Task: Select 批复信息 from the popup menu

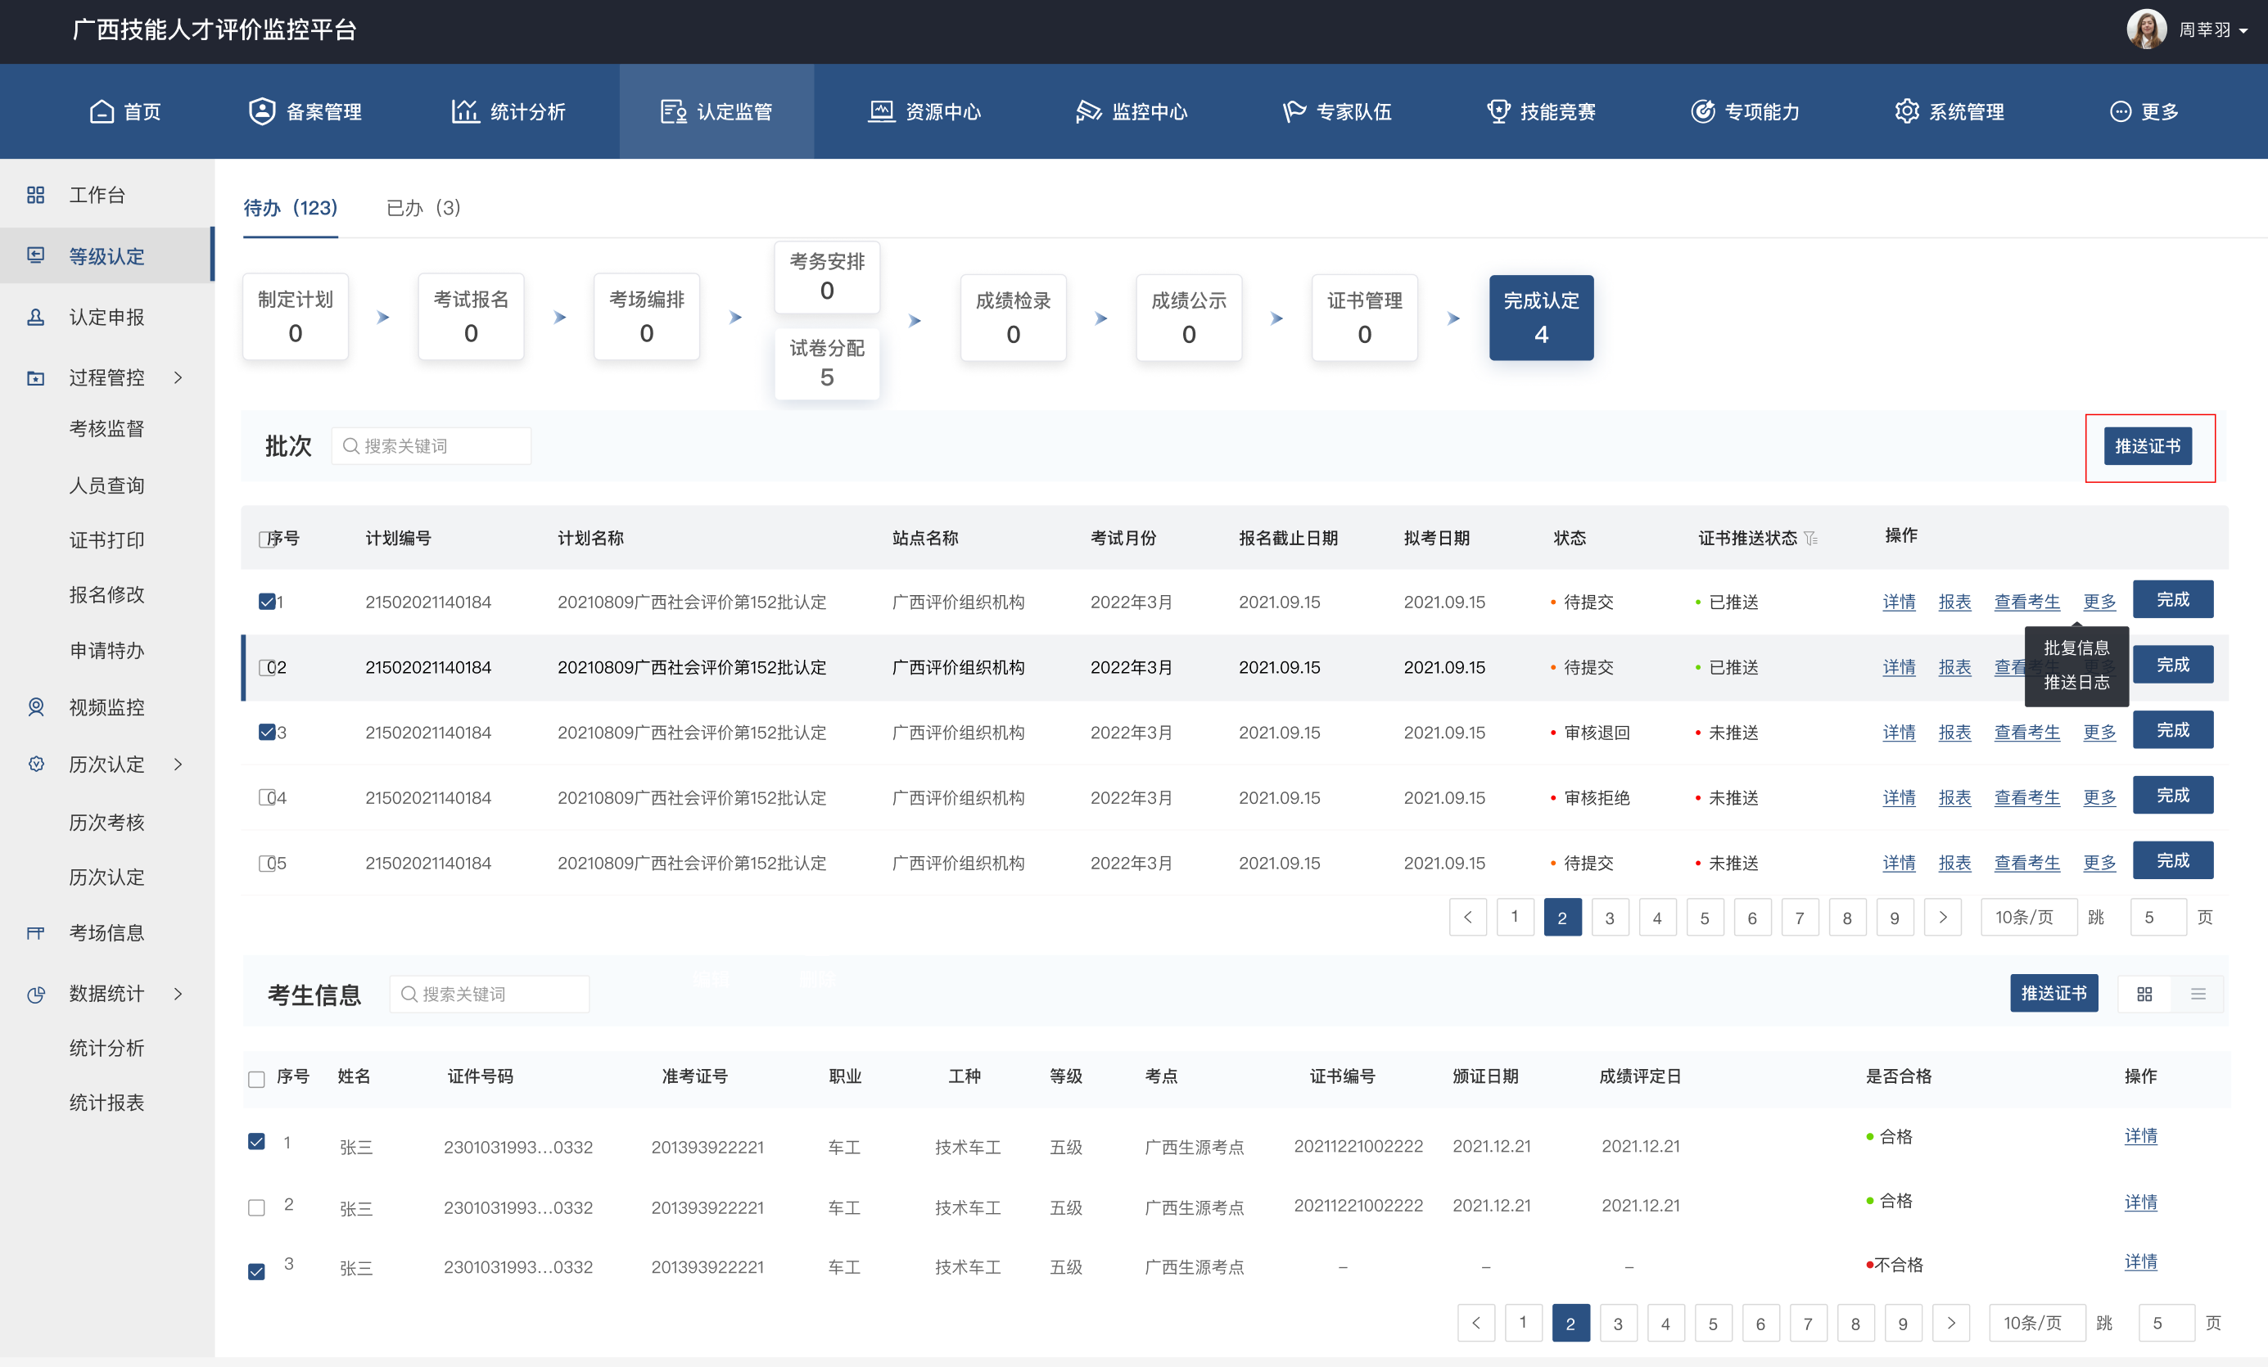Action: pyautogui.click(x=2076, y=647)
